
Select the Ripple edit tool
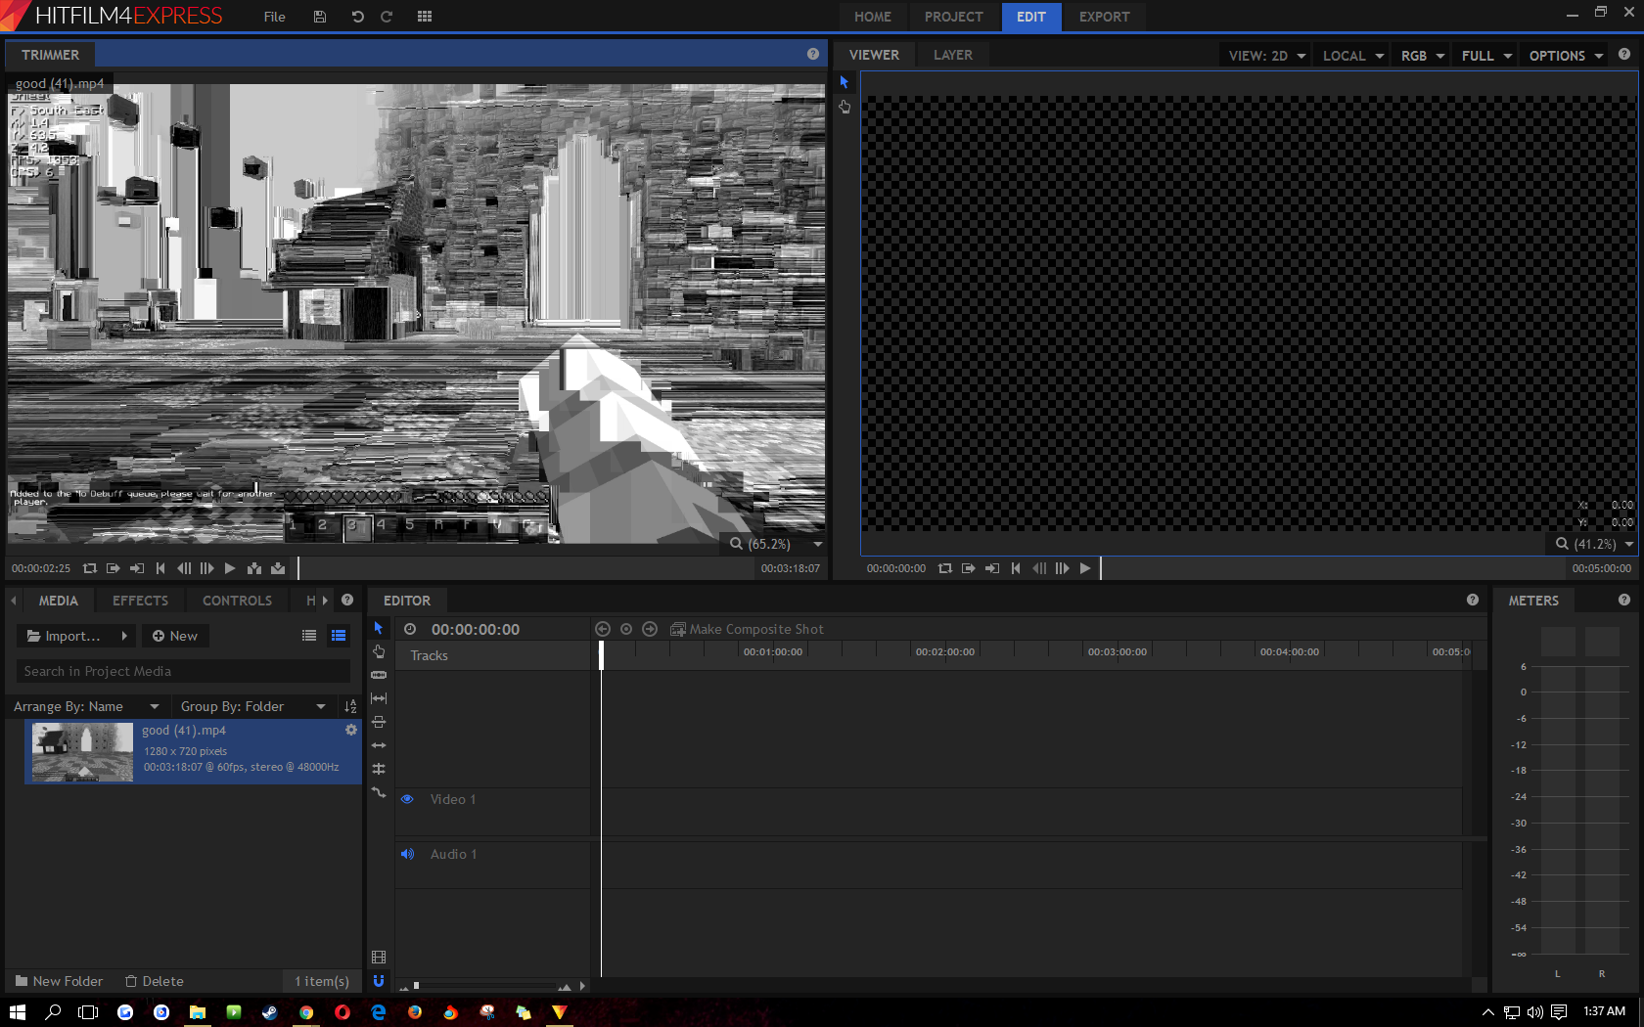[379, 745]
